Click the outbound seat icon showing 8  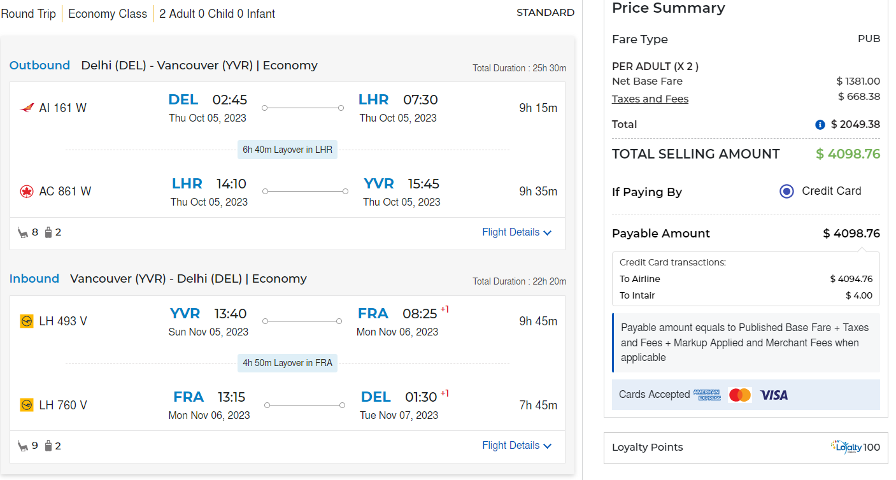[x=24, y=233]
